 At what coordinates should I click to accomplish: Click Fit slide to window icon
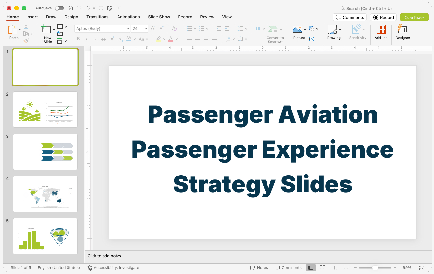pyautogui.click(x=422, y=268)
